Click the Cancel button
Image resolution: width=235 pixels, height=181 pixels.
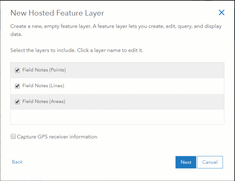[210, 162]
